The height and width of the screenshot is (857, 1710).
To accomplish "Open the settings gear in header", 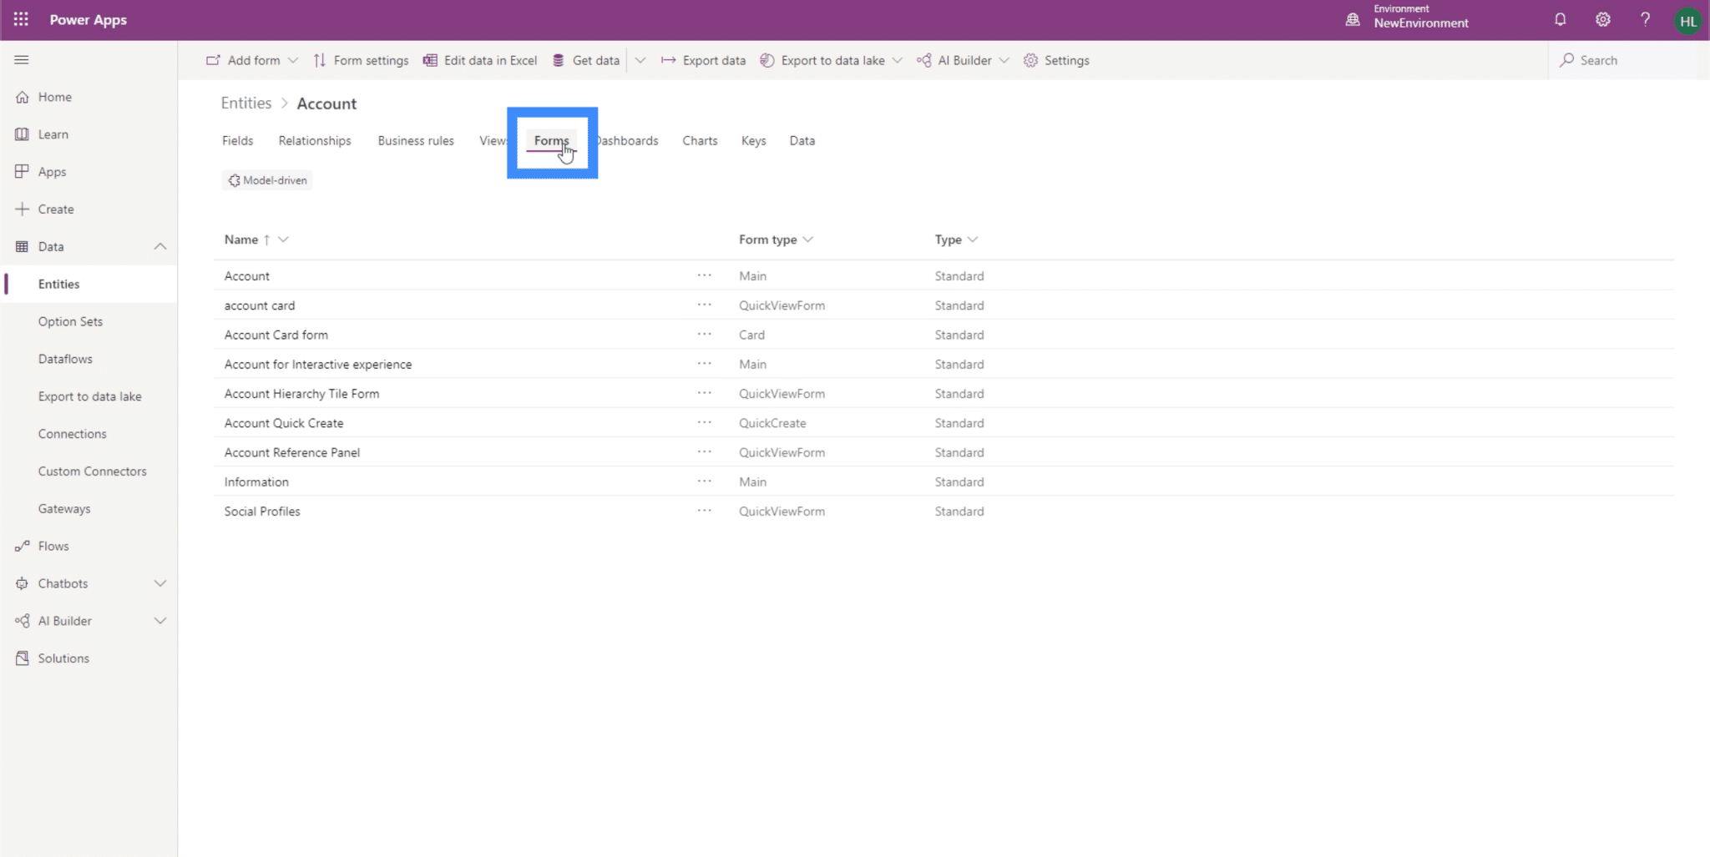I will [x=1602, y=19].
